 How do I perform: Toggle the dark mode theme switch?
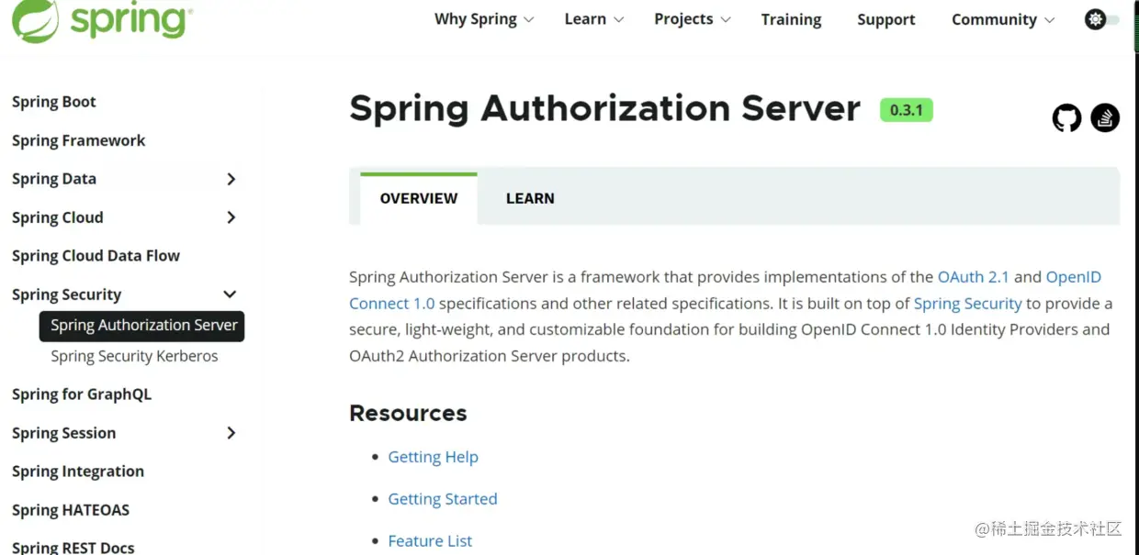coord(1102,19)
